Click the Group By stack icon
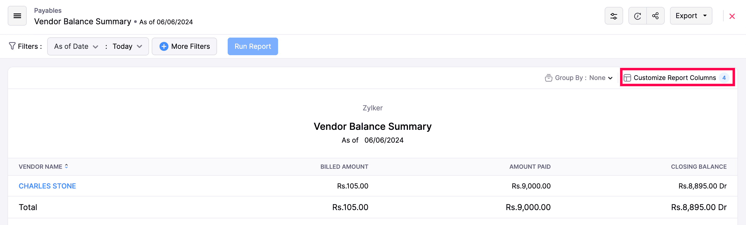This screenshot has width=746, height=225. [x=548, y=78]
